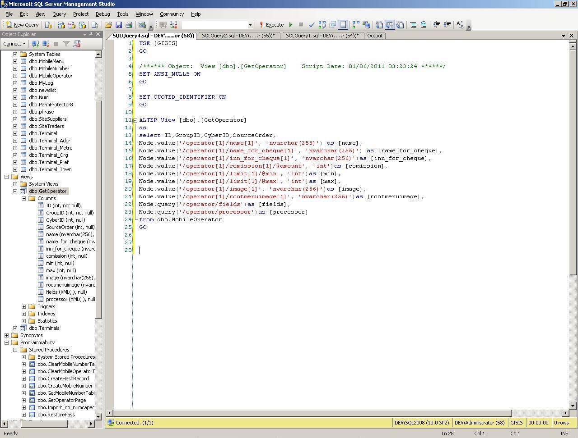The width and height of the screenshot is (578, 438).
Task: Switch to the Output tab
Action: [375, 36]
